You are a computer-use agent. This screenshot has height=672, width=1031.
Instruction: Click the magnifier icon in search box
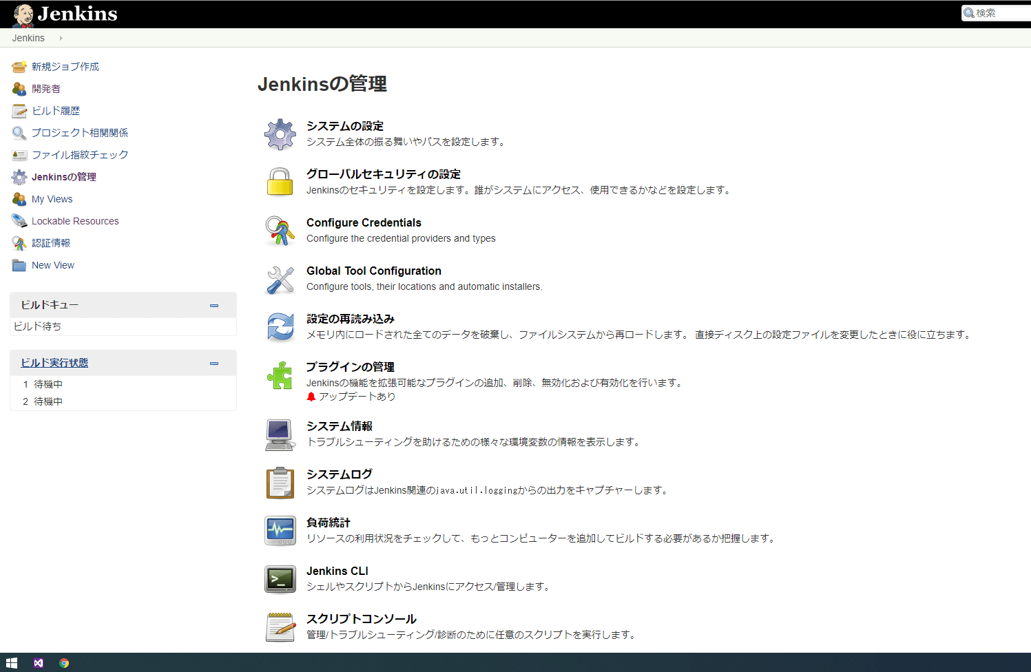pyautogui.click(x=969, y=13)
